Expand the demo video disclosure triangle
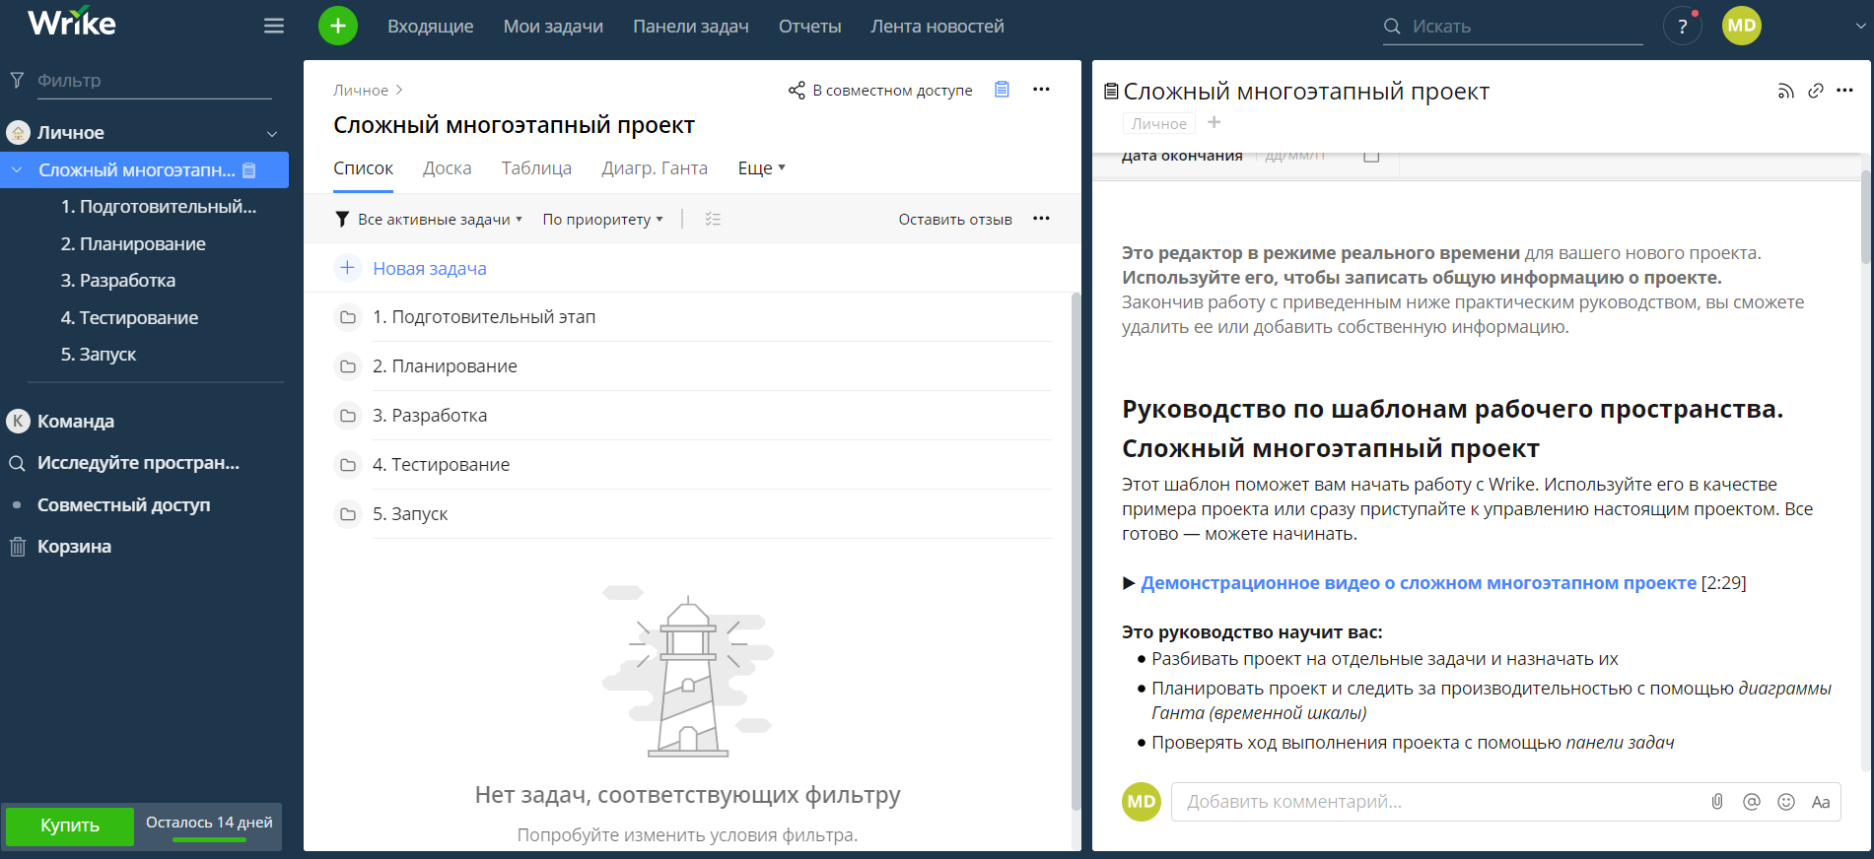The image size is (1874, 859). pos(1129,583)
